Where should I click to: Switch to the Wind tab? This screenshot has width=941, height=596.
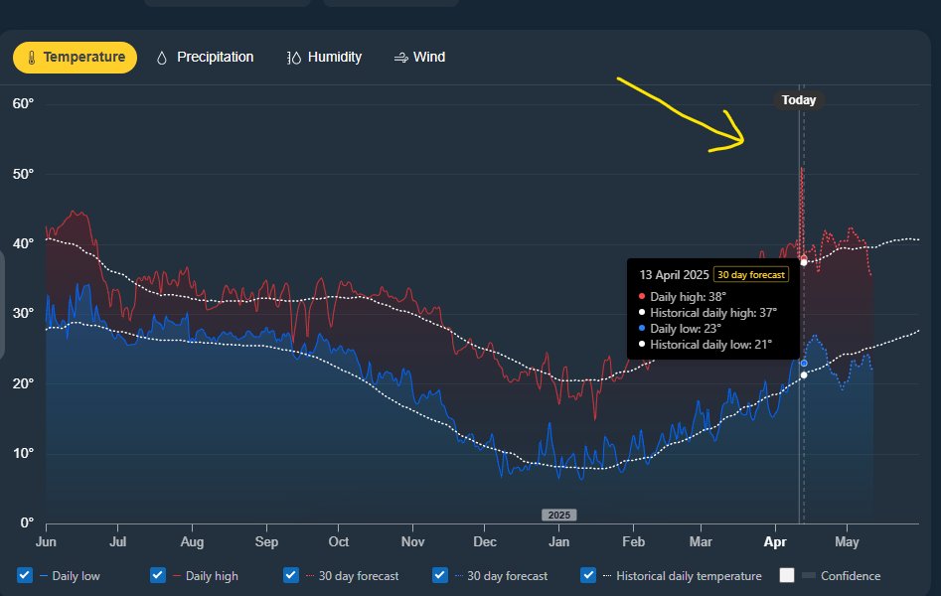420,58
